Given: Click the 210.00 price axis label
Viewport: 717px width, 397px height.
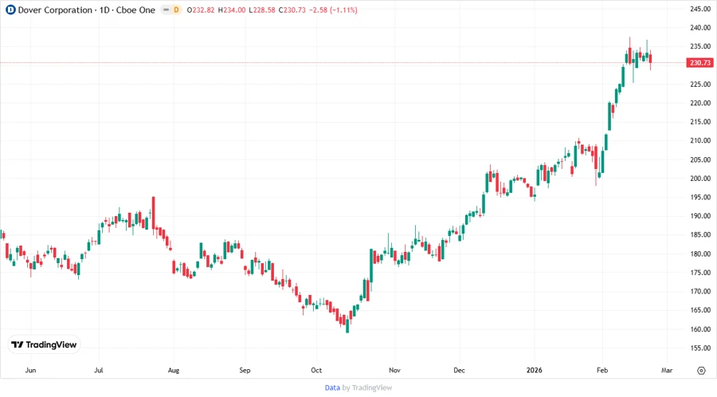Looking at the screenshot, I should pos(700,140).
